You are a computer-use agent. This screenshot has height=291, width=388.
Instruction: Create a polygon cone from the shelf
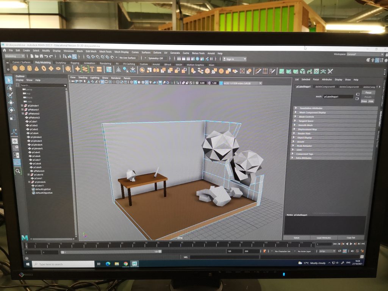(37, 69)
